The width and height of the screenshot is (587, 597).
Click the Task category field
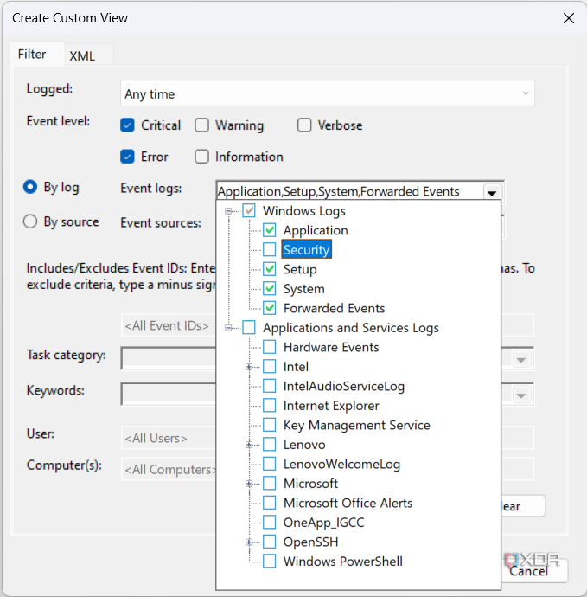[x=169, y=358]
